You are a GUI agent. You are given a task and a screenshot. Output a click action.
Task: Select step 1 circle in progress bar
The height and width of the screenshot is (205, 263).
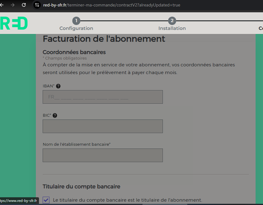[x=76, y=21]
